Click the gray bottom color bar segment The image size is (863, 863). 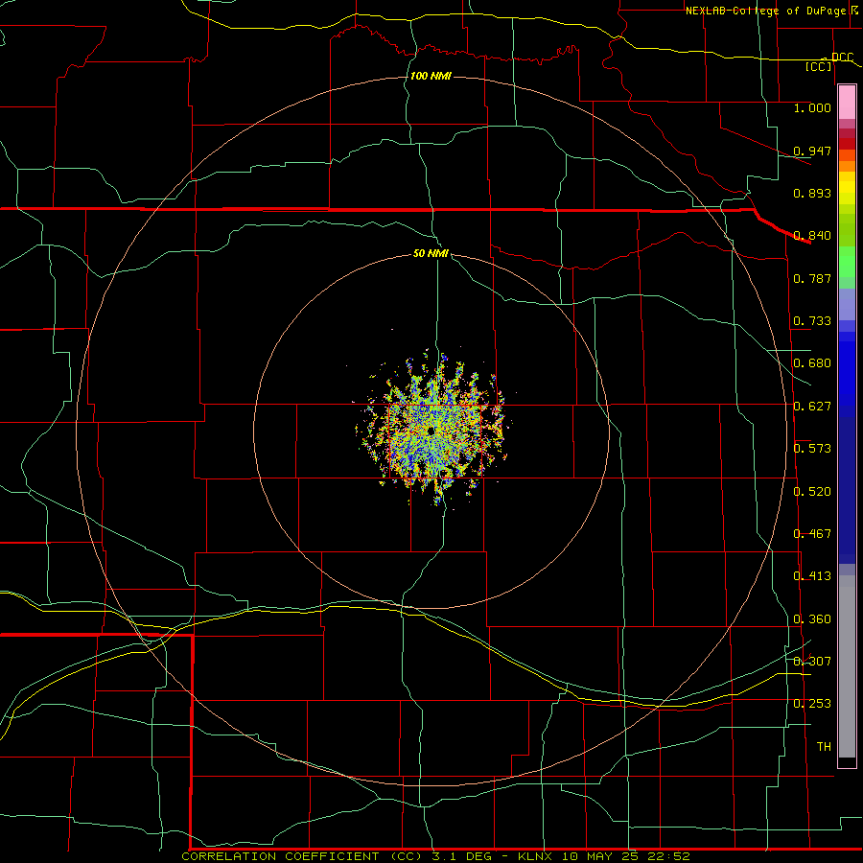[x=847, y=666]
